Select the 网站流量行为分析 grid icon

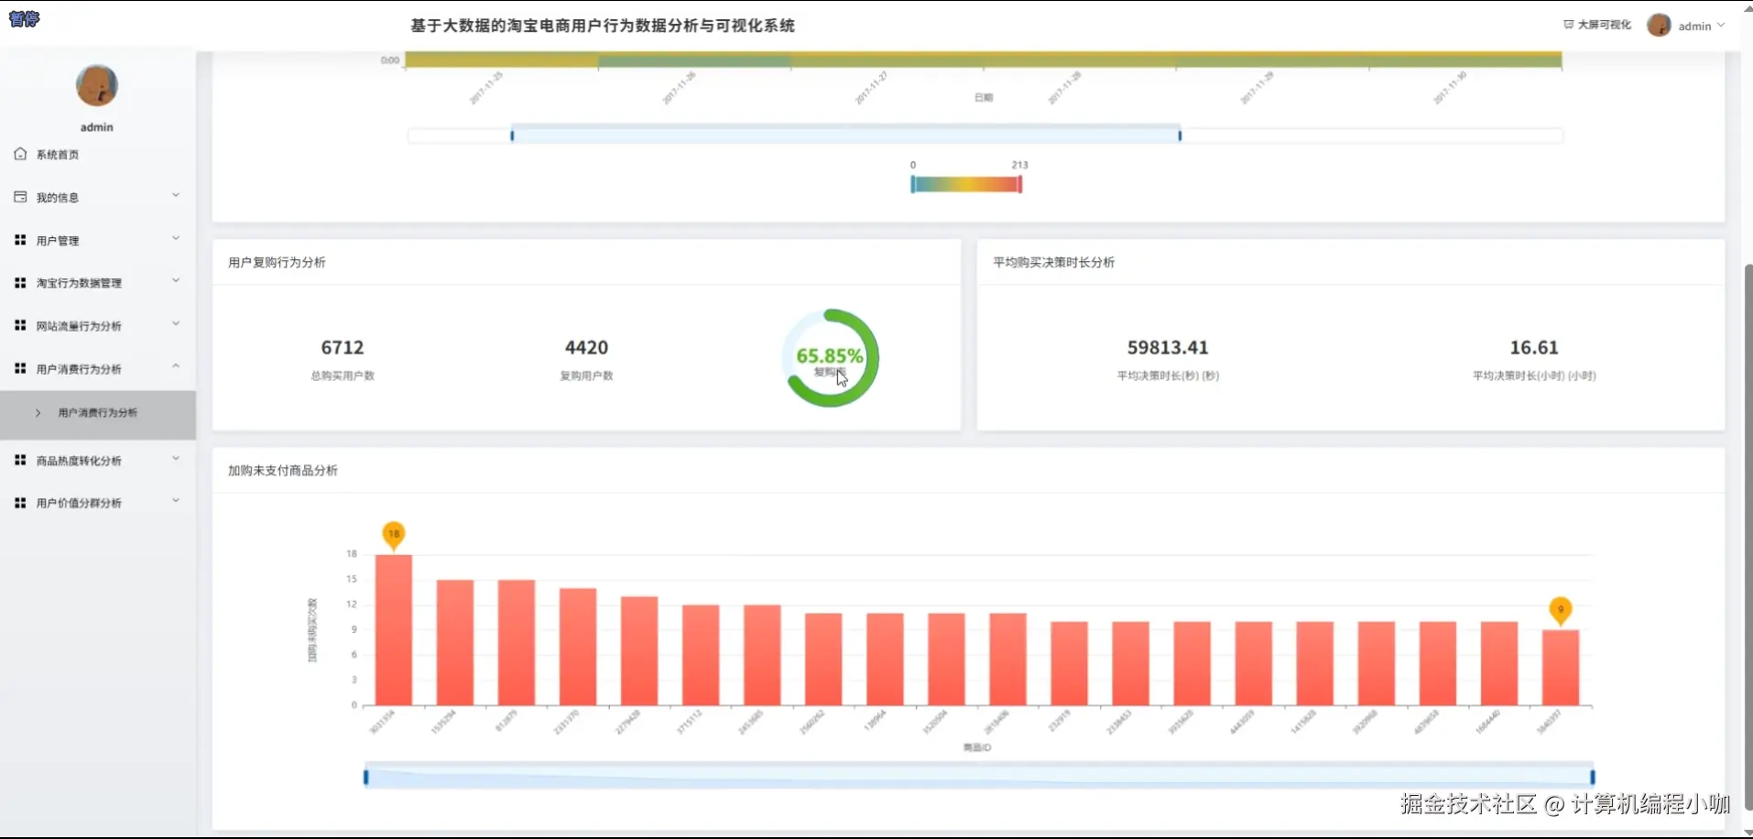[x=19, y=325]
